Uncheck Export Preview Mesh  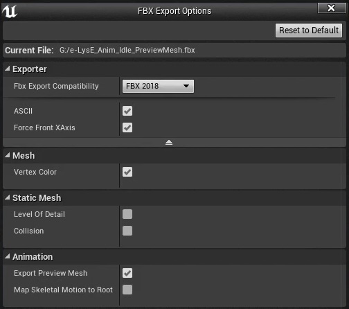click(x=127, y=273)
